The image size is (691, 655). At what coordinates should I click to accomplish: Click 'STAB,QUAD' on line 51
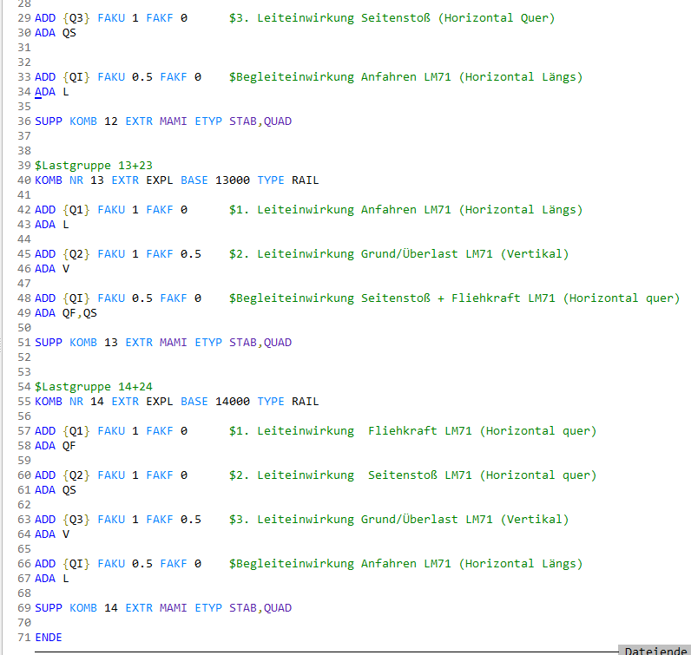point(260,343)
